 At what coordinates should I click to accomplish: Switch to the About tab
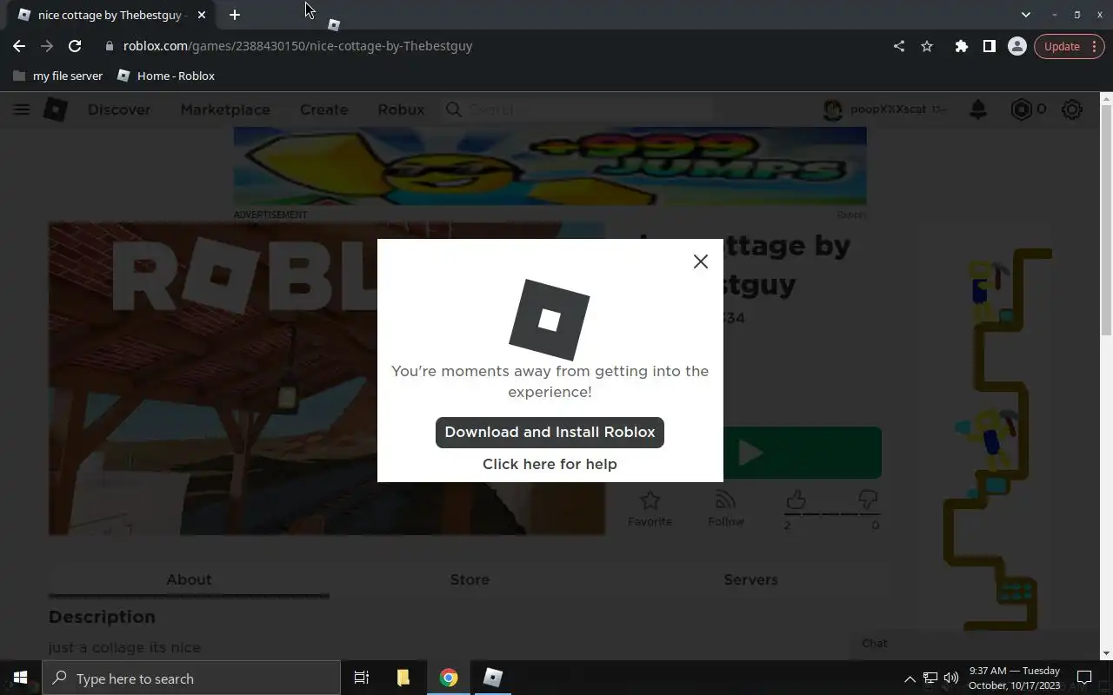(189, 579)
